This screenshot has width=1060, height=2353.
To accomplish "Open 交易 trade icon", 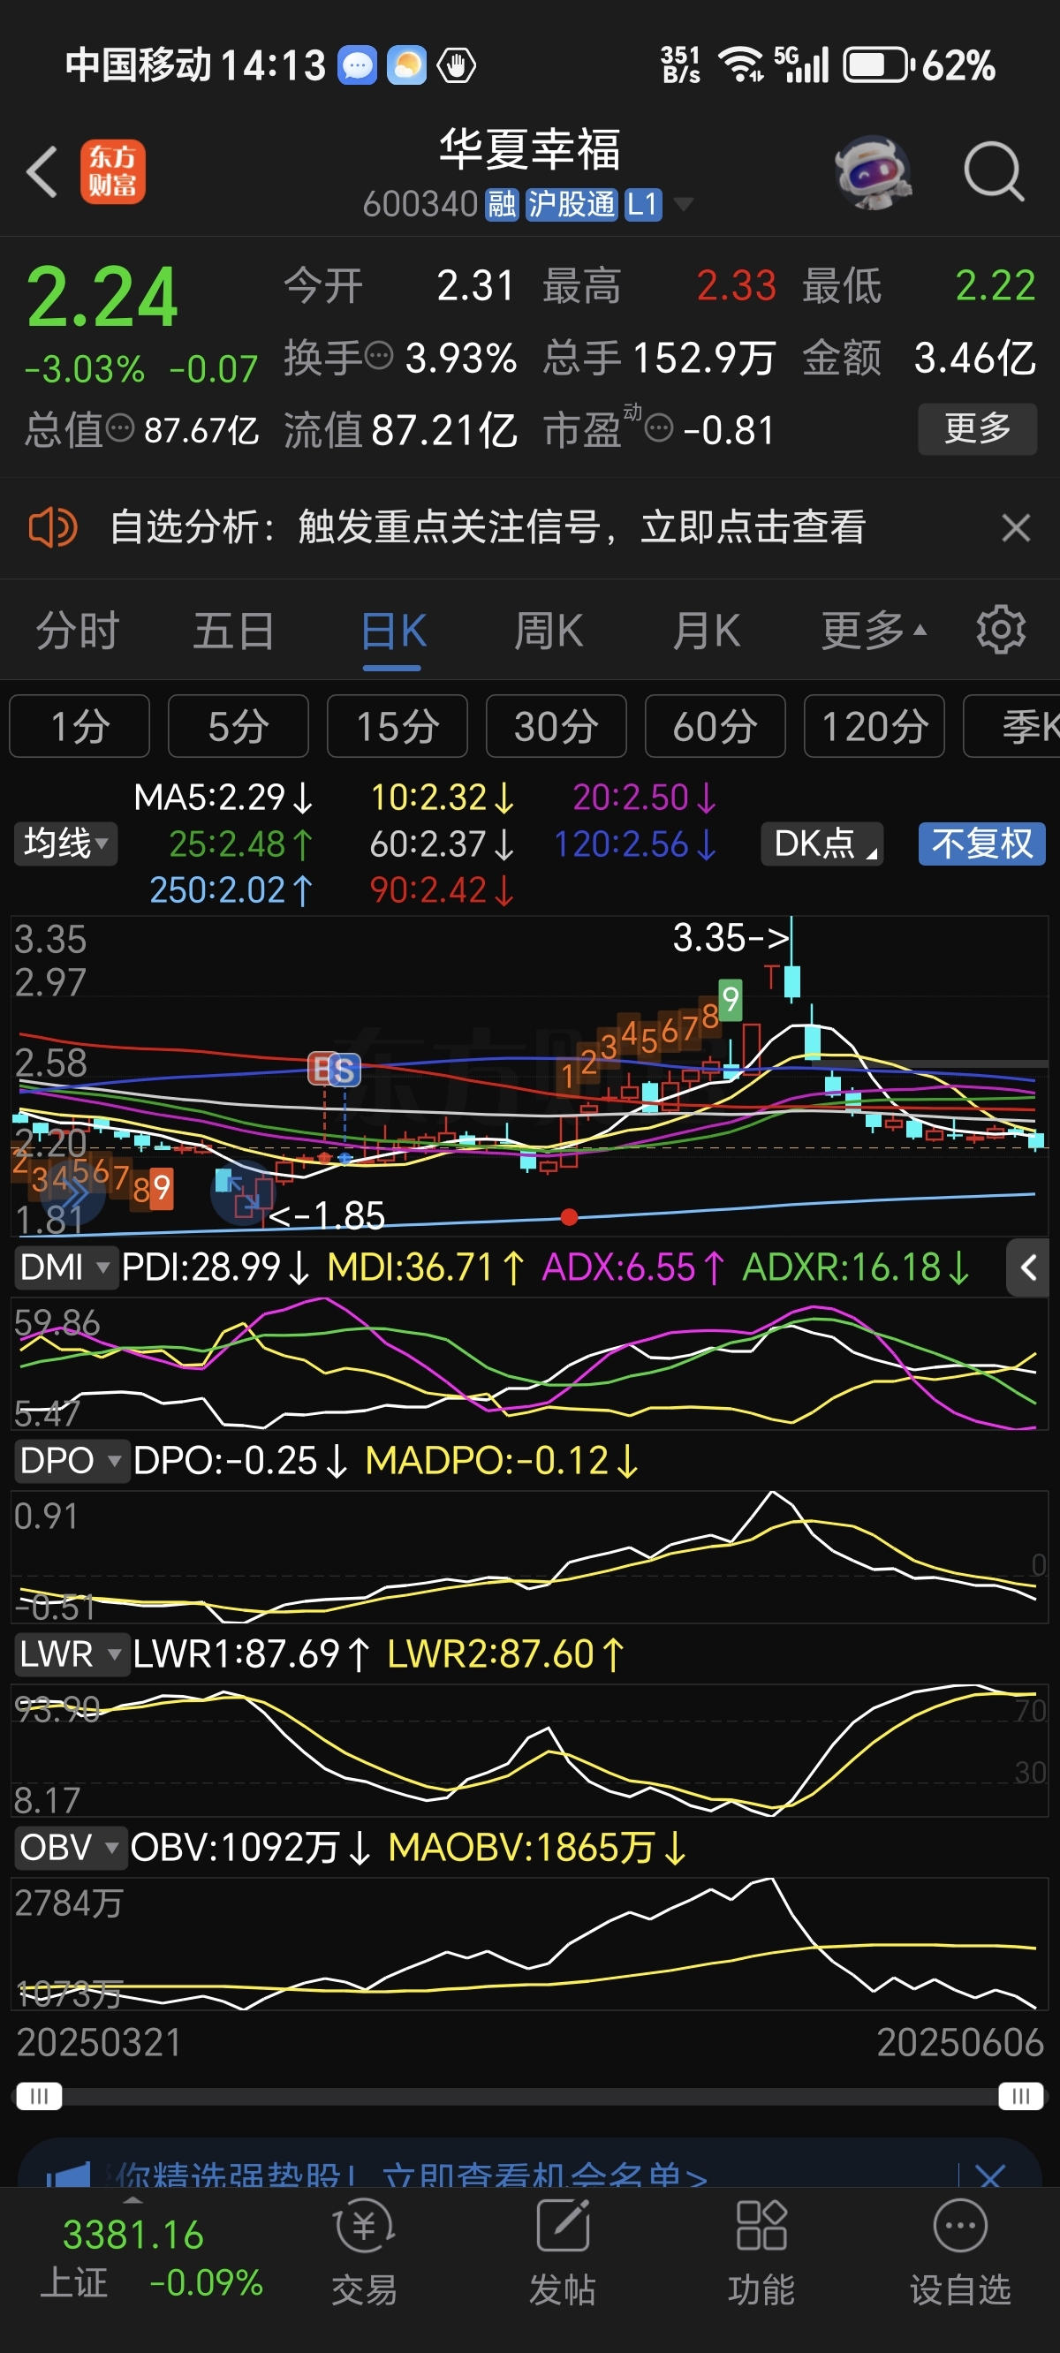I will 364,2252.
